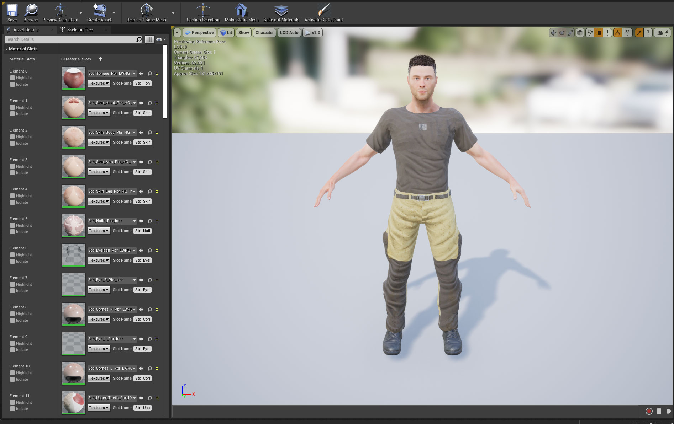Click add material slot plus icon
This screenshot has width=674, height=424.
(100, 59)
